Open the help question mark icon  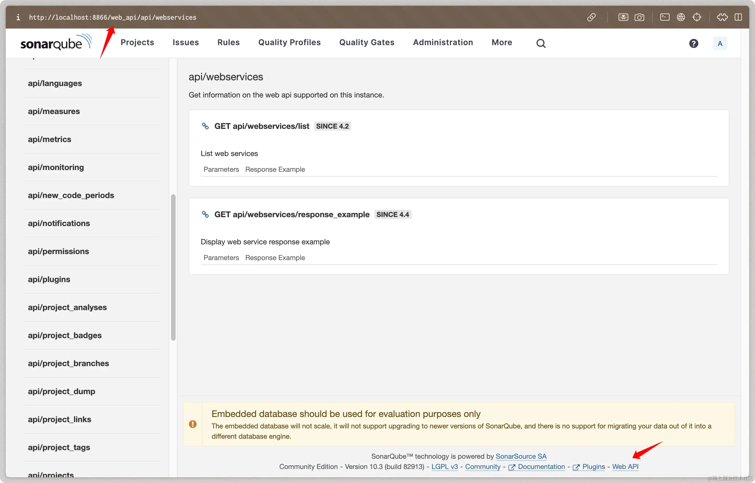[694, 43]
